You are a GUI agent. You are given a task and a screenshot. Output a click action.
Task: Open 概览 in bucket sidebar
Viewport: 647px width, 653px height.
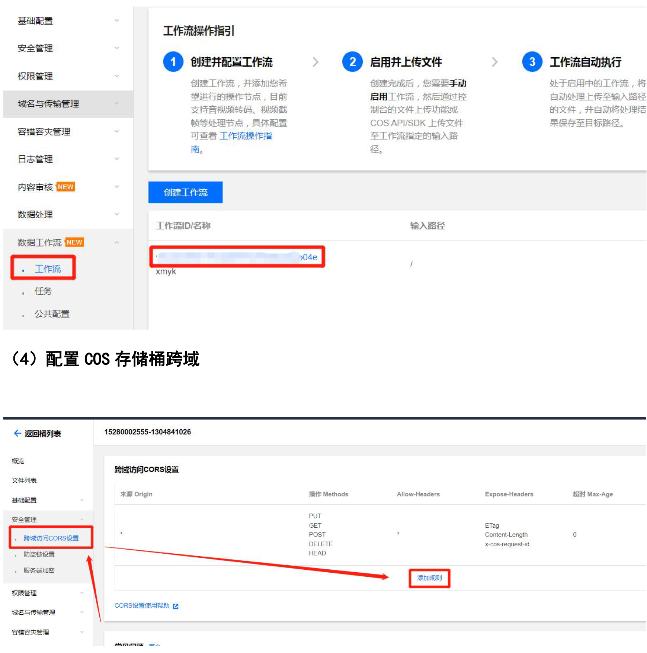pos(18,461)
